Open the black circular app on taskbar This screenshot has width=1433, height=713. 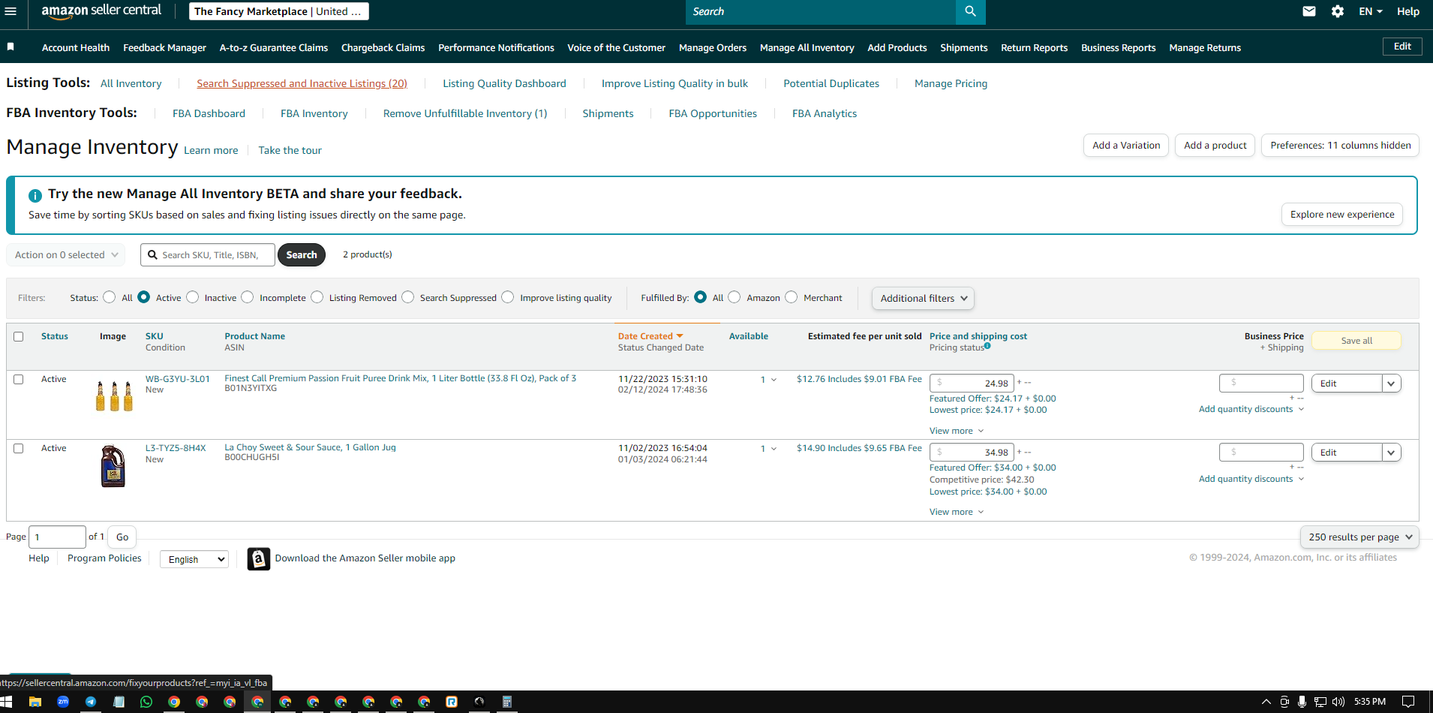click(x=479, y=702)
